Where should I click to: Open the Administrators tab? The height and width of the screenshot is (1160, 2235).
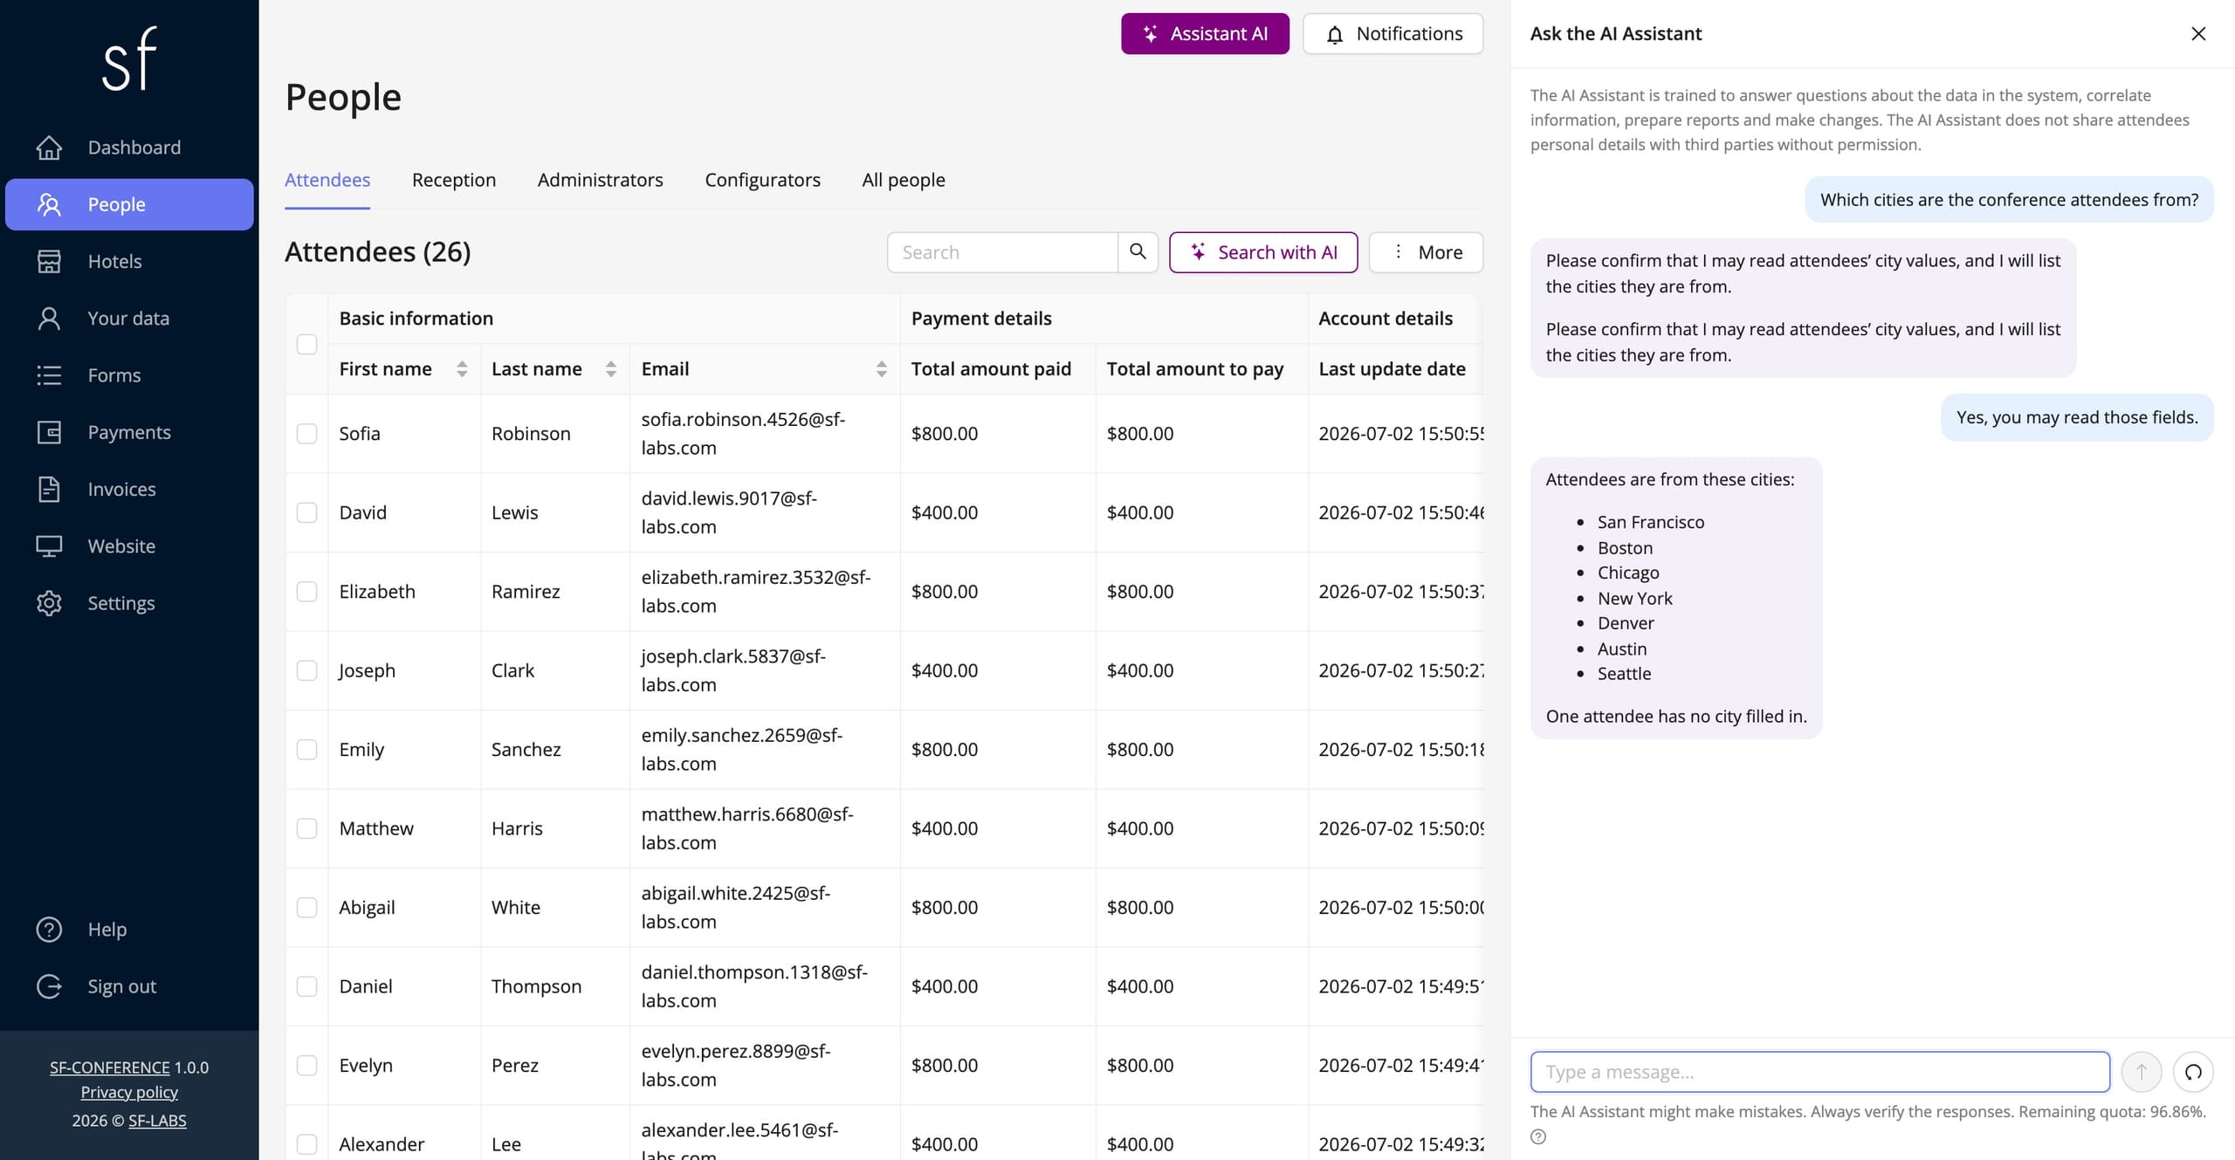point(601,180)
